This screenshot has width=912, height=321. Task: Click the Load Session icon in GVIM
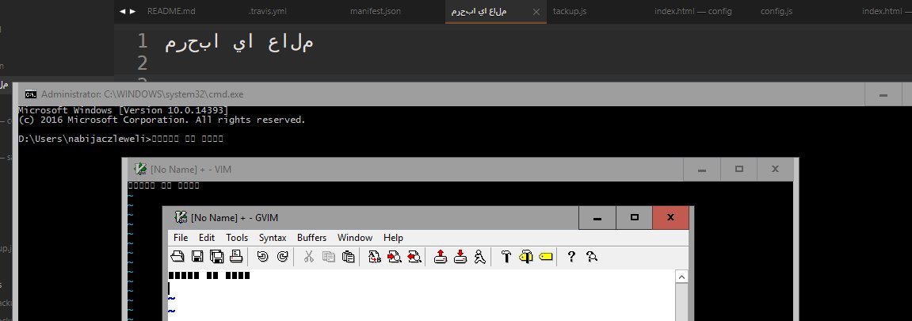(x=441, y=256)
